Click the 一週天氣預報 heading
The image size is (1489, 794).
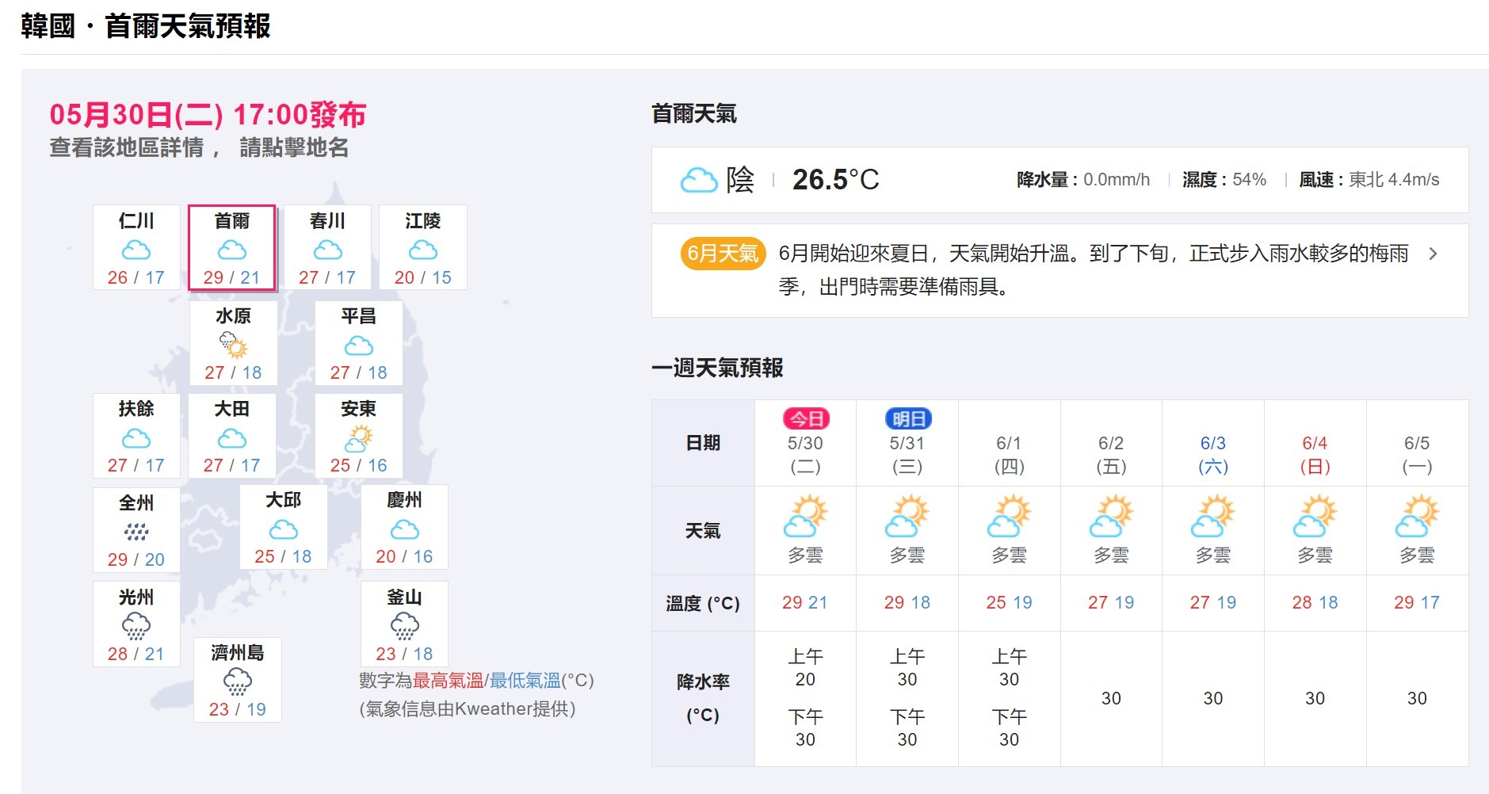point(717,368)
